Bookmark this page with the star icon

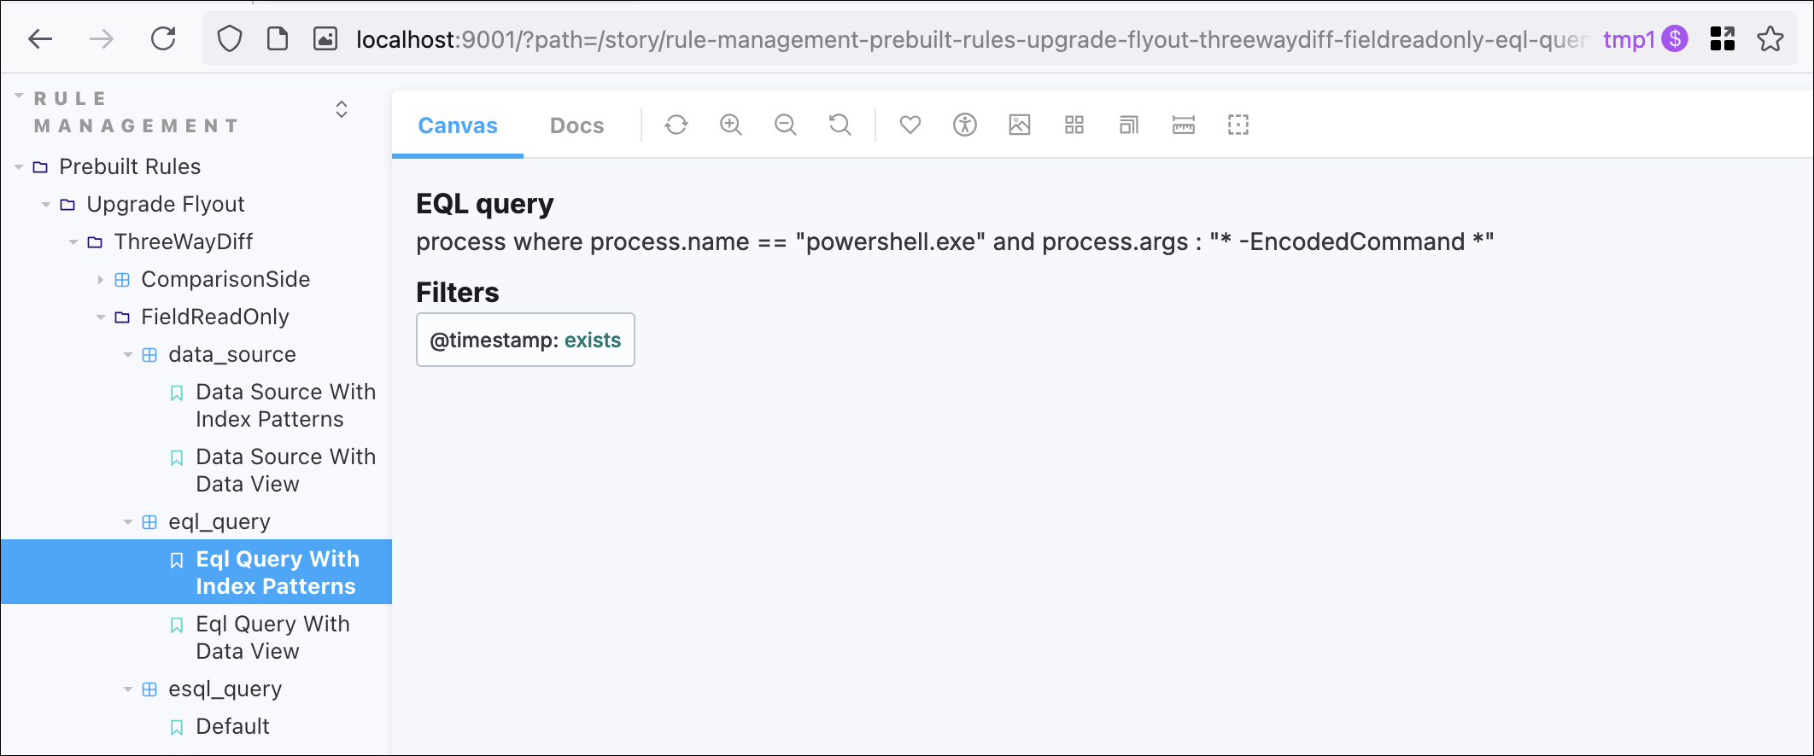(1770, 39)
